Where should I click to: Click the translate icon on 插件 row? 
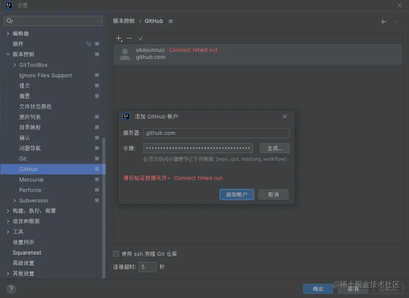[x=89, y=44]
